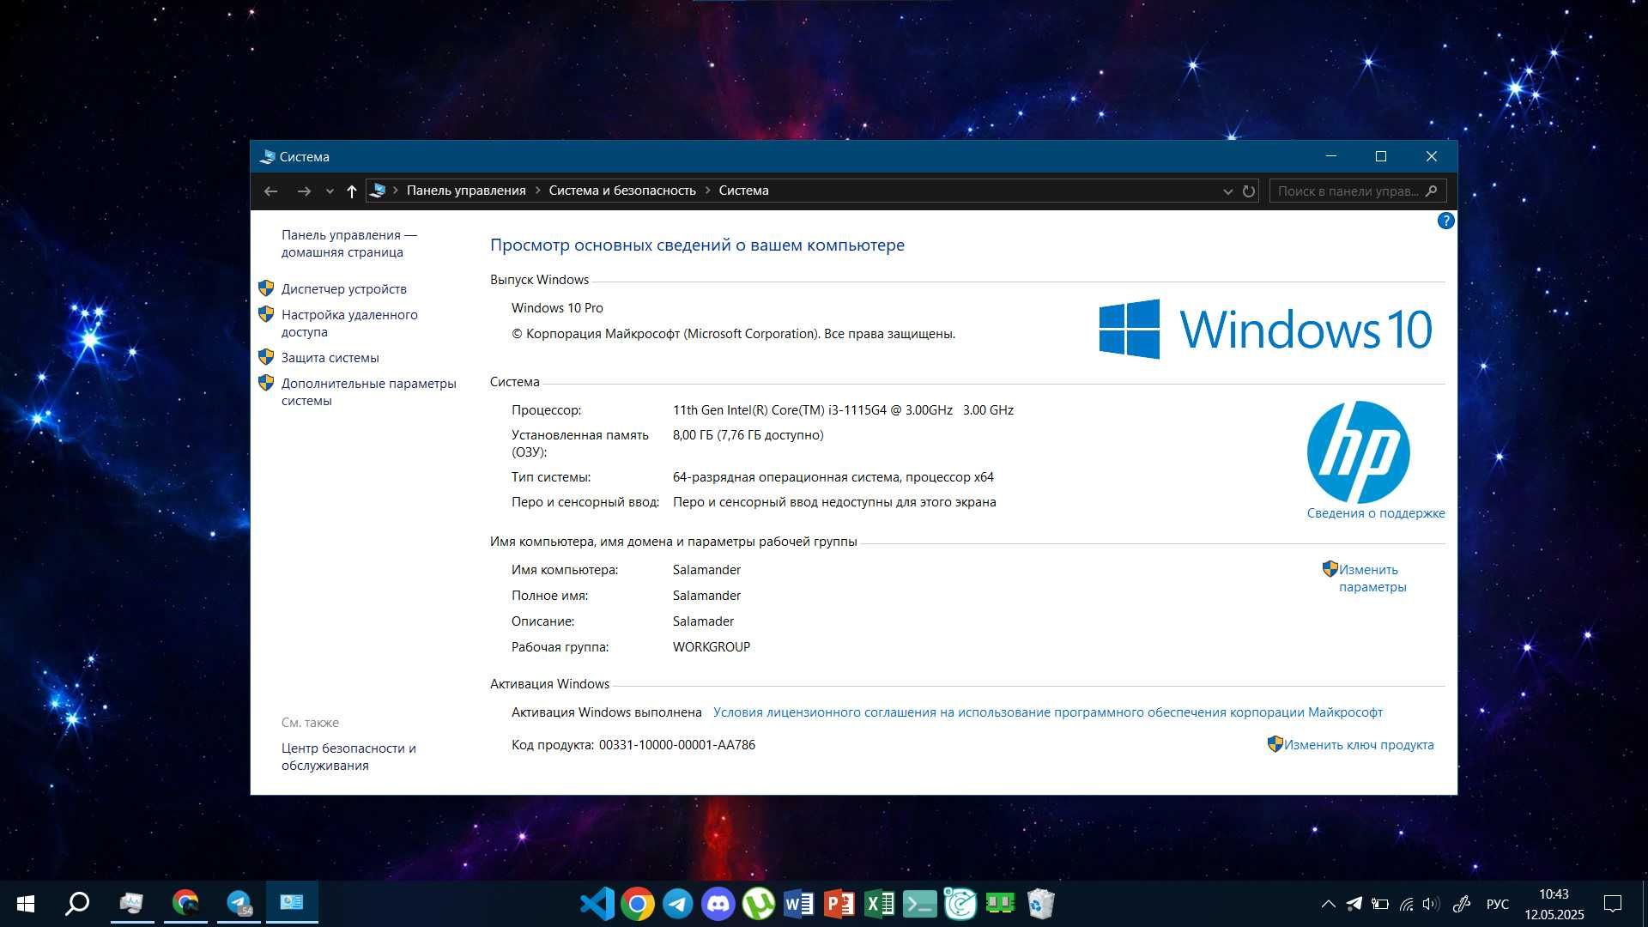Open Discord from the taskbar

coord(718,904)
